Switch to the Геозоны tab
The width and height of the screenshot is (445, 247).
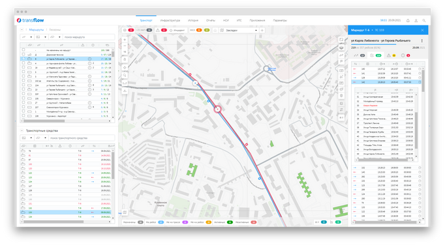(55, 30)
